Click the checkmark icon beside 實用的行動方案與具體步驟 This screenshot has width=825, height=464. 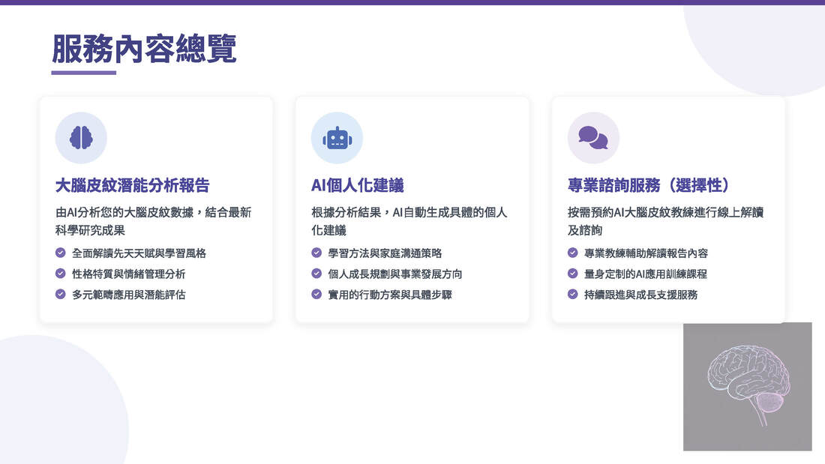coord(316,294)
